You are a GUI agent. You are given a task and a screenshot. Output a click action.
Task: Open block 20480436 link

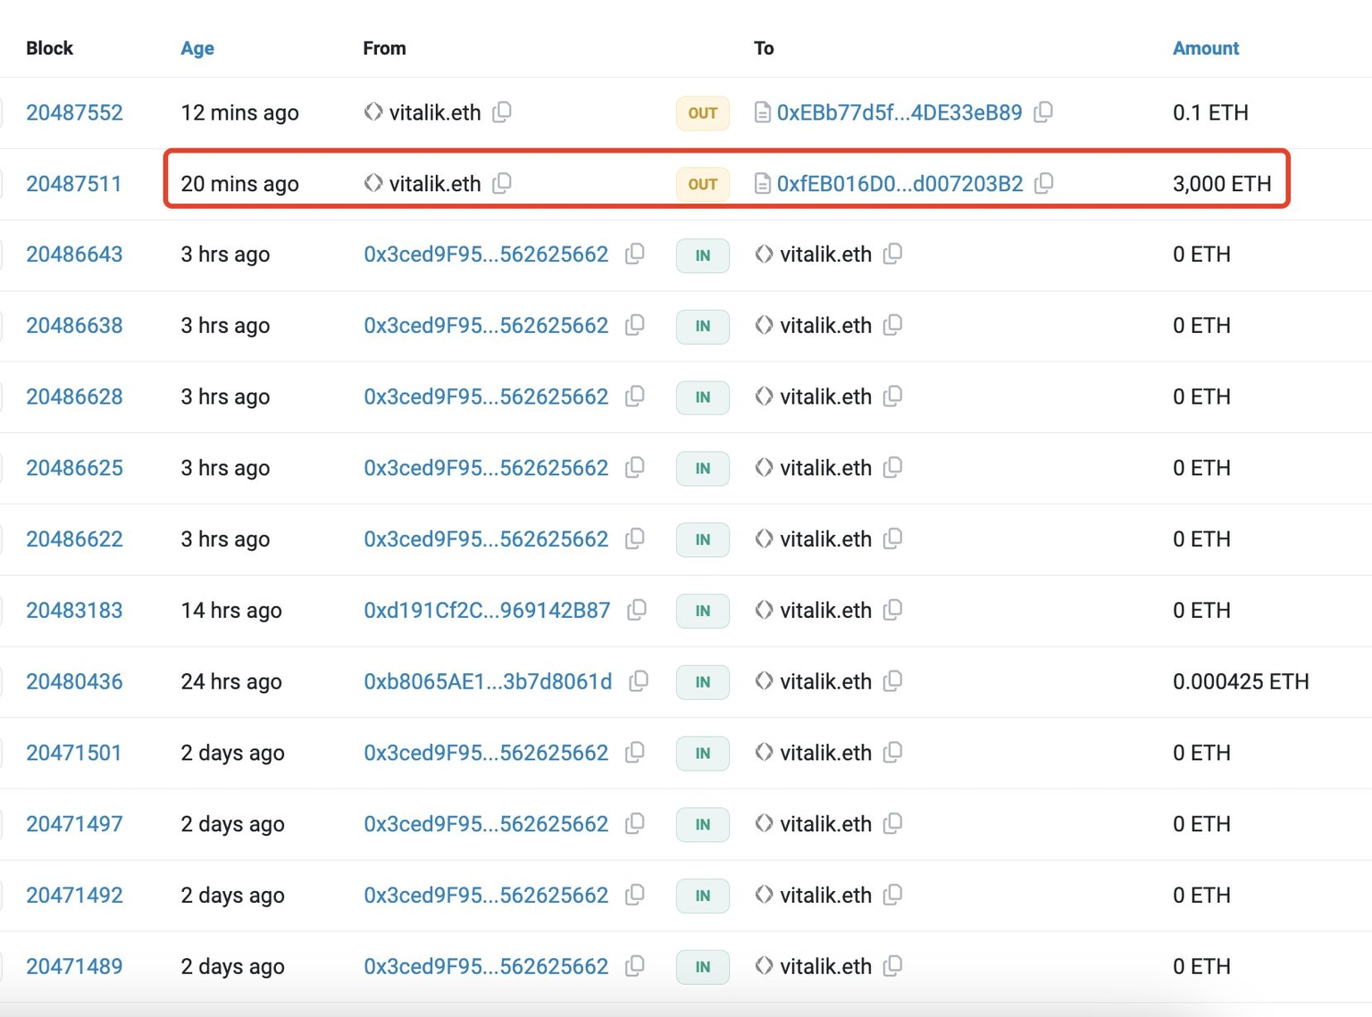[x=74, y=682]
